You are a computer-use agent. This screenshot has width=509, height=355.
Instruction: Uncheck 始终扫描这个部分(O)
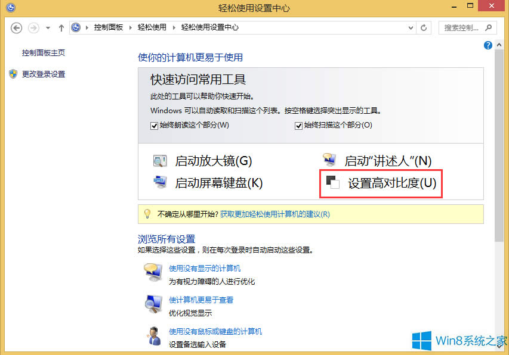click(298, 125)
